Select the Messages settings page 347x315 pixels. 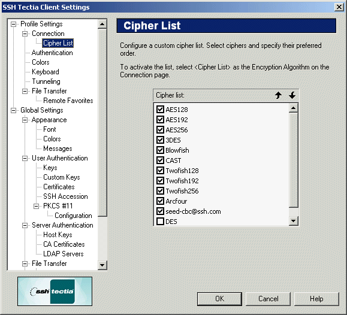58,149
